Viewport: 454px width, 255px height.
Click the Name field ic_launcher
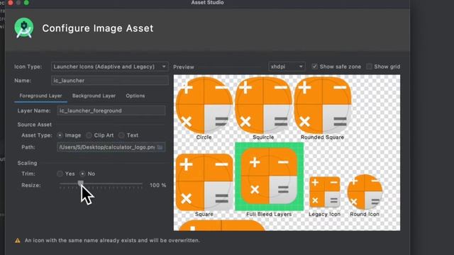point(110,80)
